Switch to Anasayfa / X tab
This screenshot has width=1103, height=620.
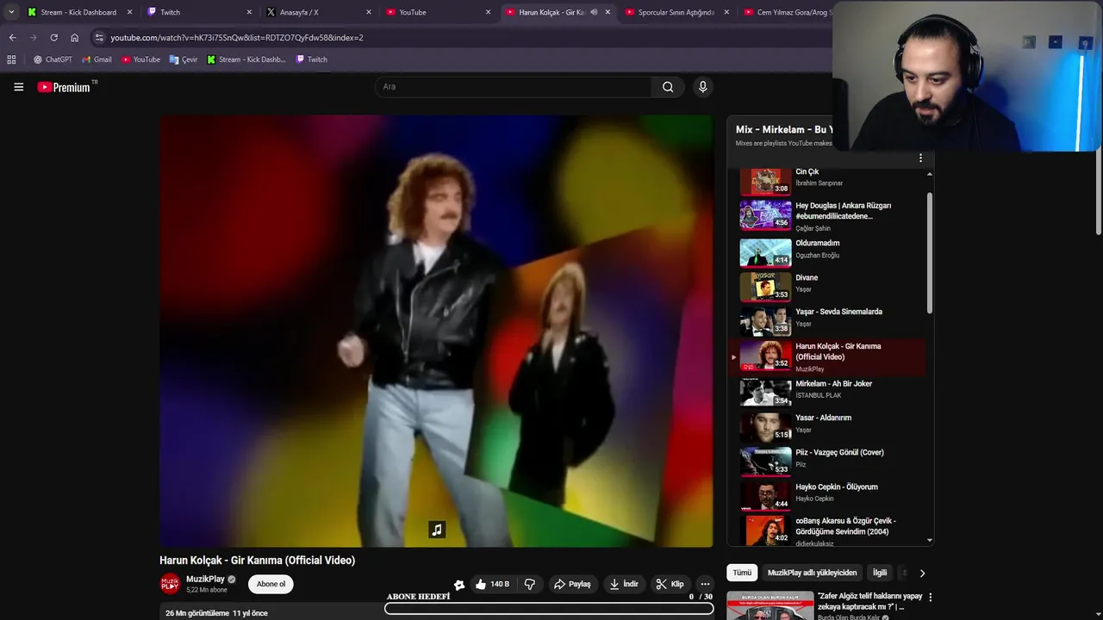pyautogui.click(x=317, y=12)
